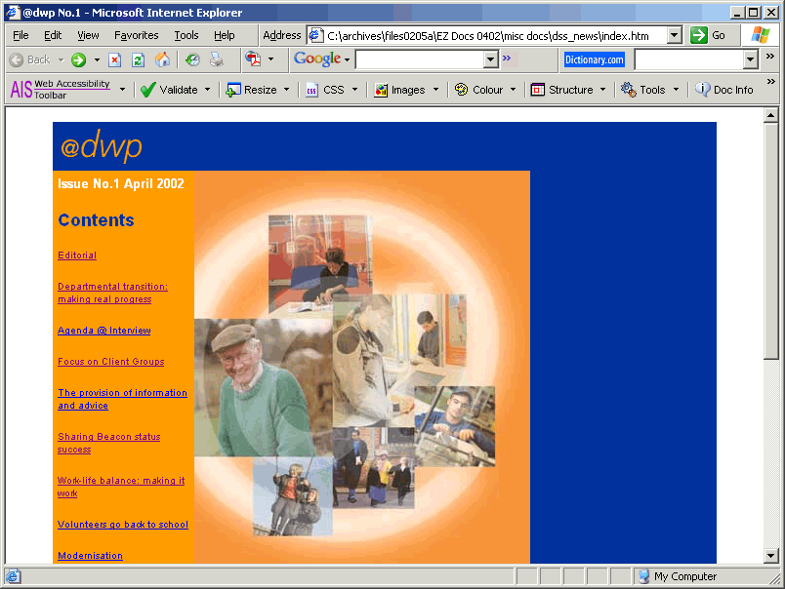Viewport: 785px width, 589px height.
Task: Click the green Forward arrow icon
Action: (x=79, y=60)
